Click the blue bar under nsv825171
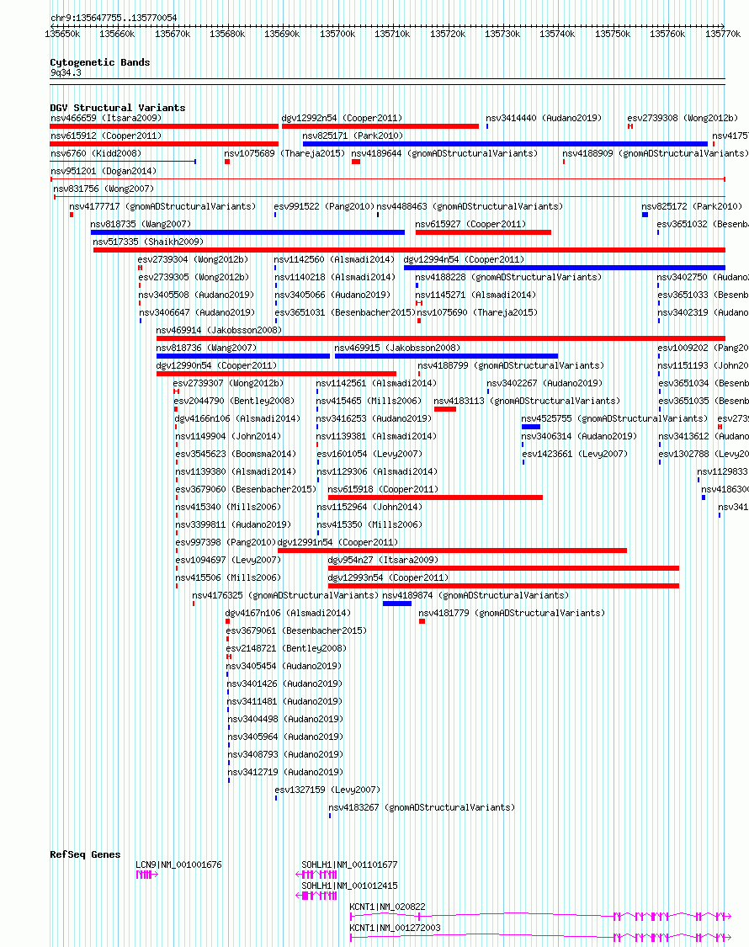Viewport: 749px width, 947px height. tap(505, 144)
